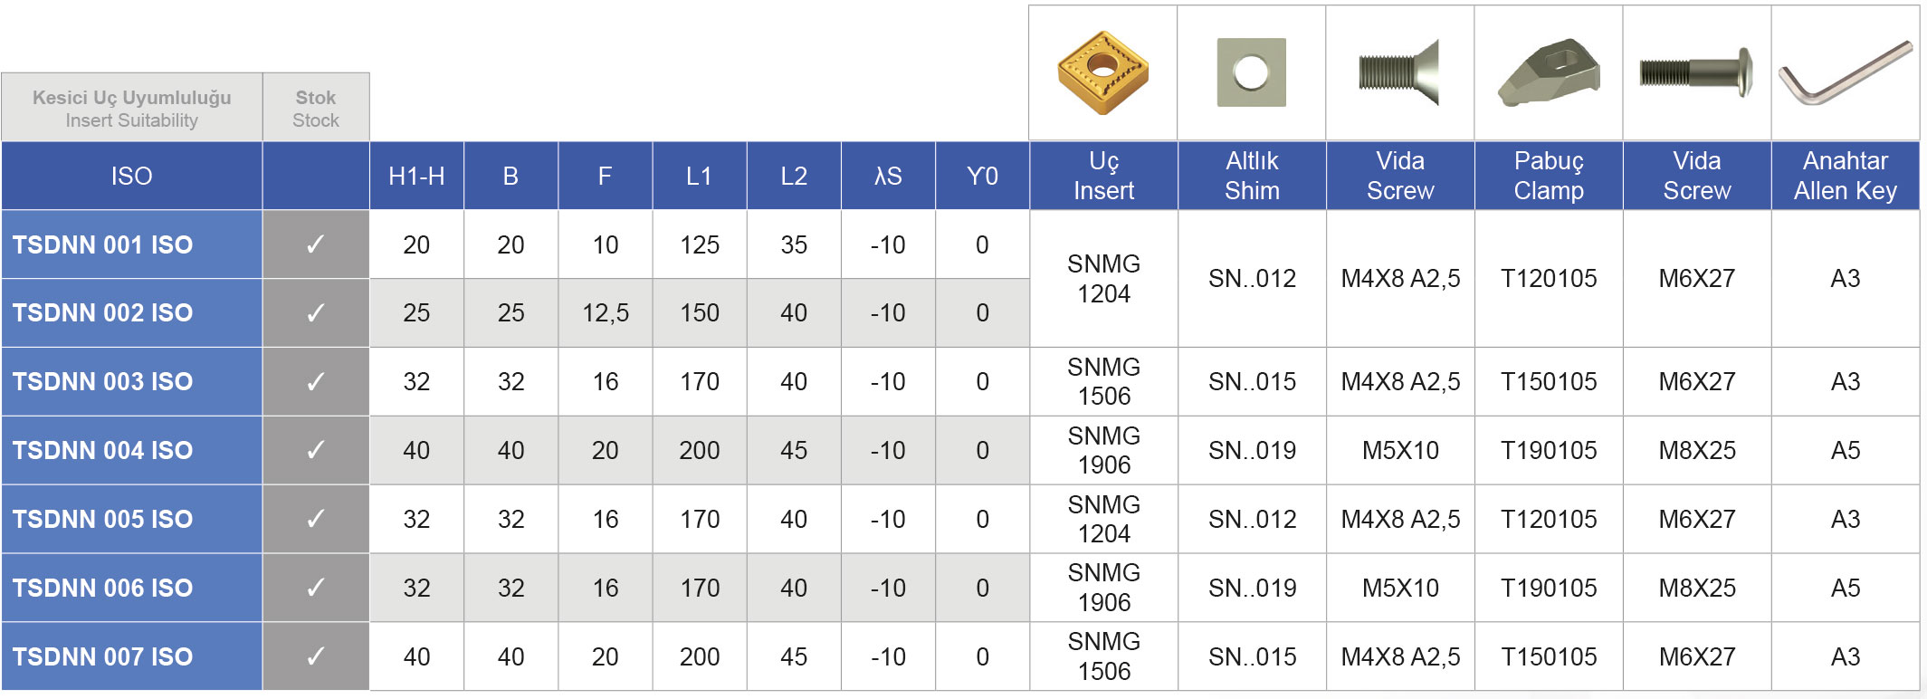The image size is (1927, 699).
Task: Click the Allen key image
Action: 1846,72
